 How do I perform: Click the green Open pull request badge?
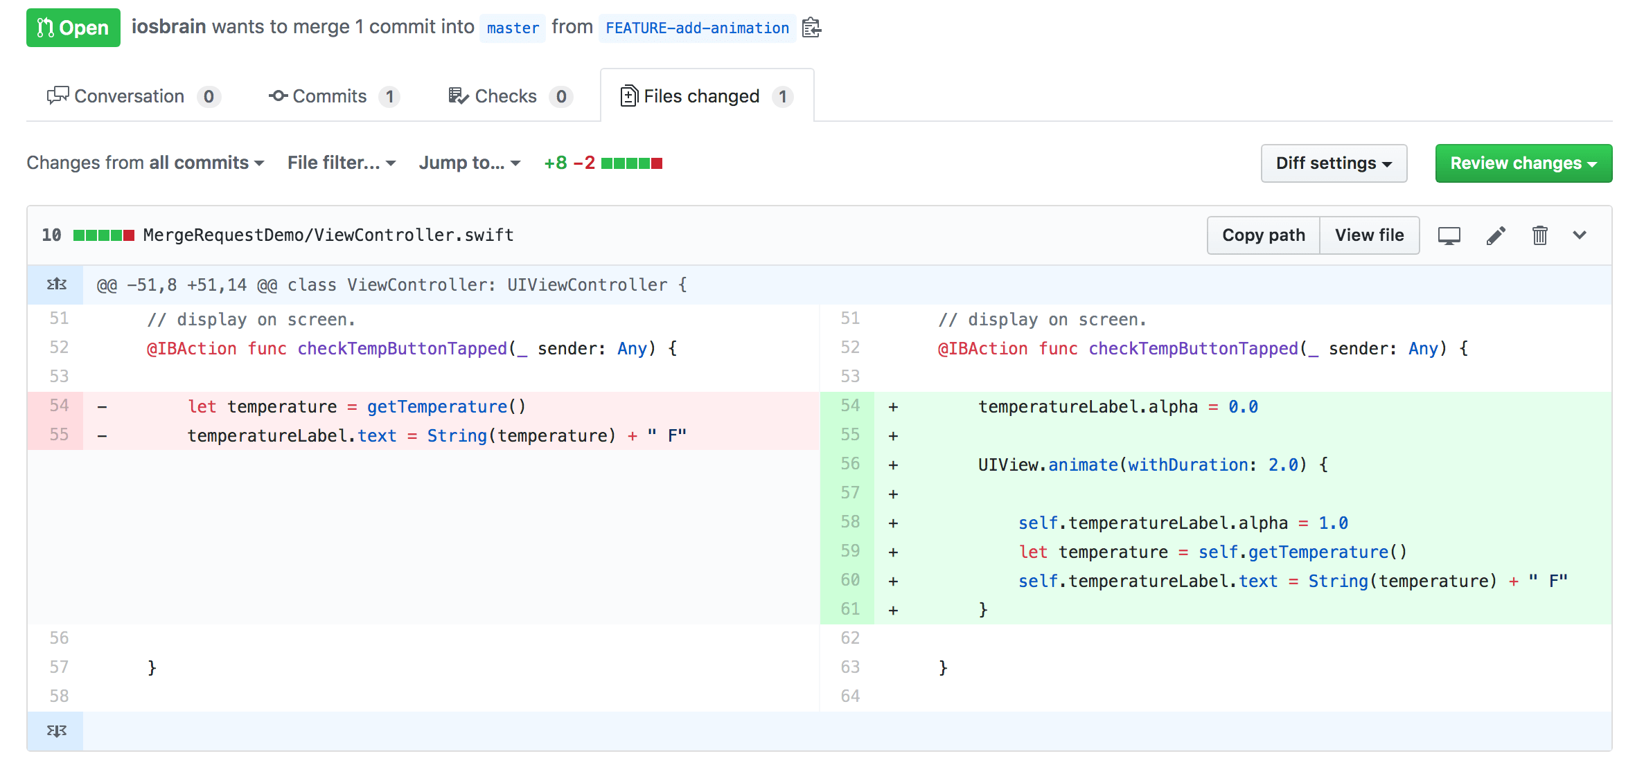pyautogui.click(x=73, y=28)
